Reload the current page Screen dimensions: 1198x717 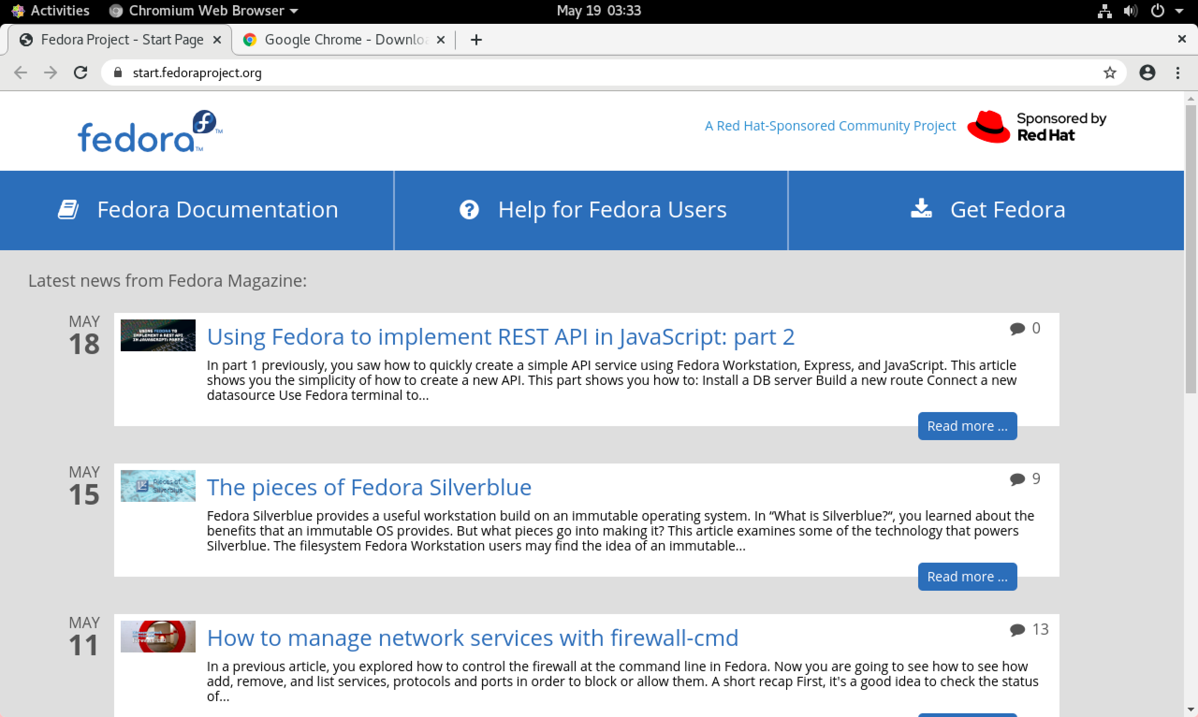tap(80, 73)
